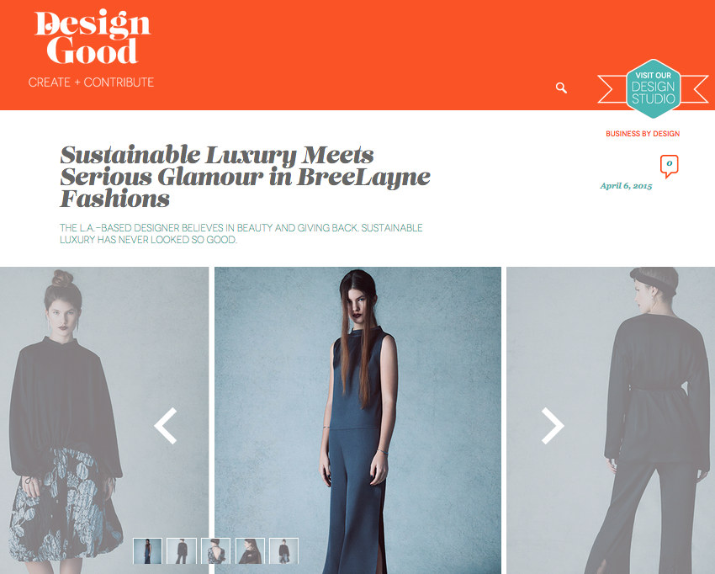Select the back-view black outfit thumbnail
The width and height of the screenshot is (715, 574).
click(x=182, y=550)
